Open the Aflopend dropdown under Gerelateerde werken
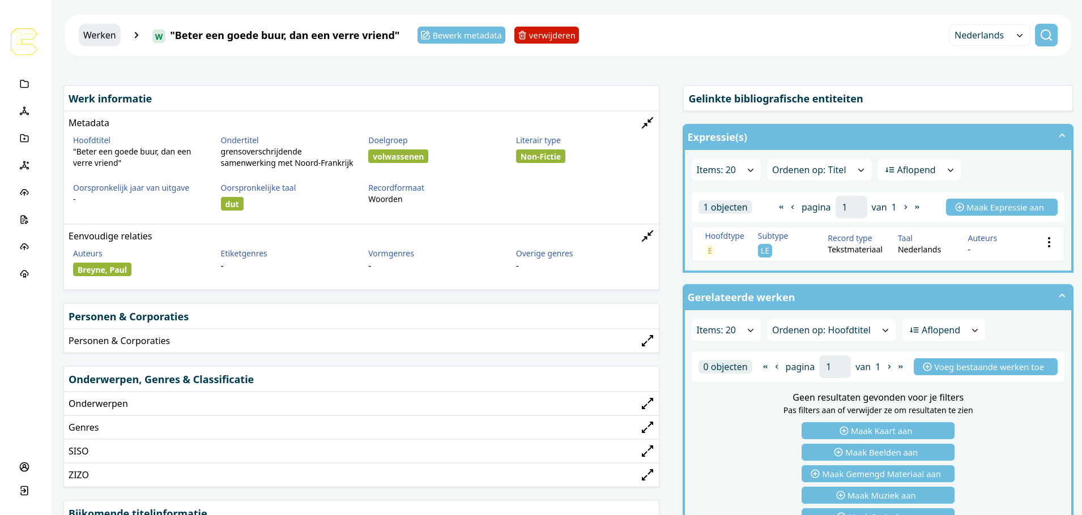This screenshot has height=515, width=1082. click(x=943, y=330)
